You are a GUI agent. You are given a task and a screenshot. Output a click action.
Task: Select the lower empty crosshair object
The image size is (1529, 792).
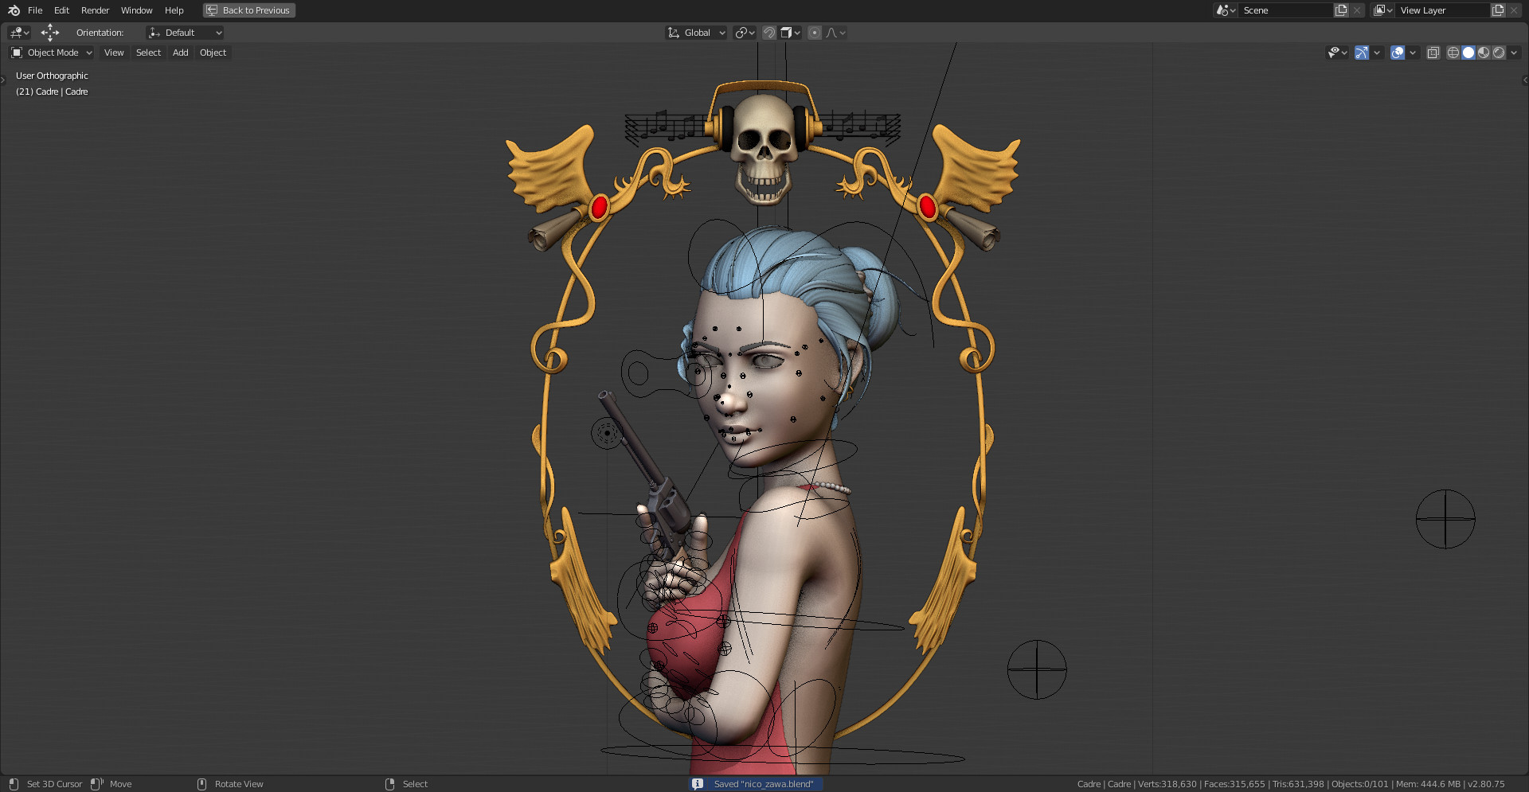tap(1037, 669)
